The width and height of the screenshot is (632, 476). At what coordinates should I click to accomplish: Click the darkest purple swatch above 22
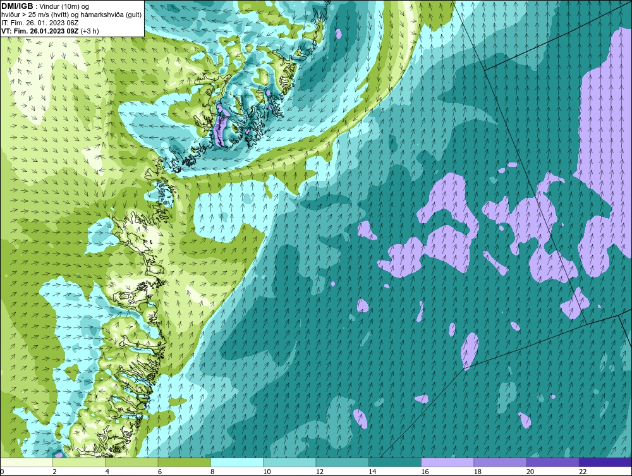[605, 462]
